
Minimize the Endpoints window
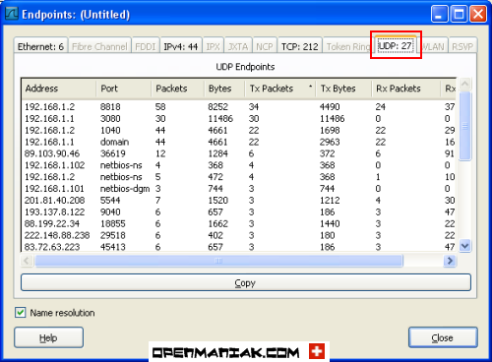tap(440, 14)
